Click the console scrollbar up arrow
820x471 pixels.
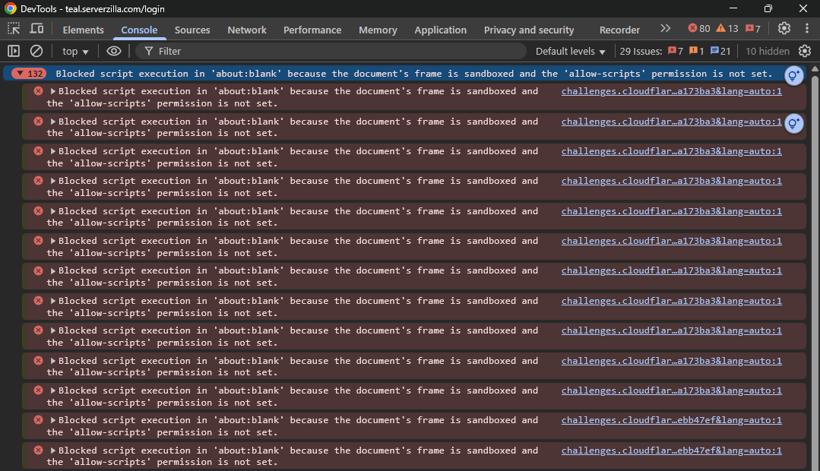click(815, 68)
